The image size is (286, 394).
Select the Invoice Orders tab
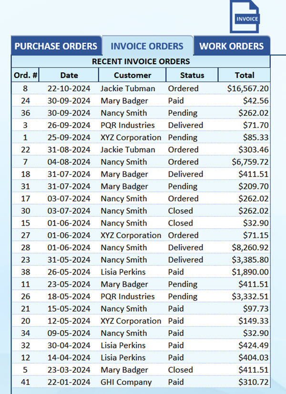point(147,46)
